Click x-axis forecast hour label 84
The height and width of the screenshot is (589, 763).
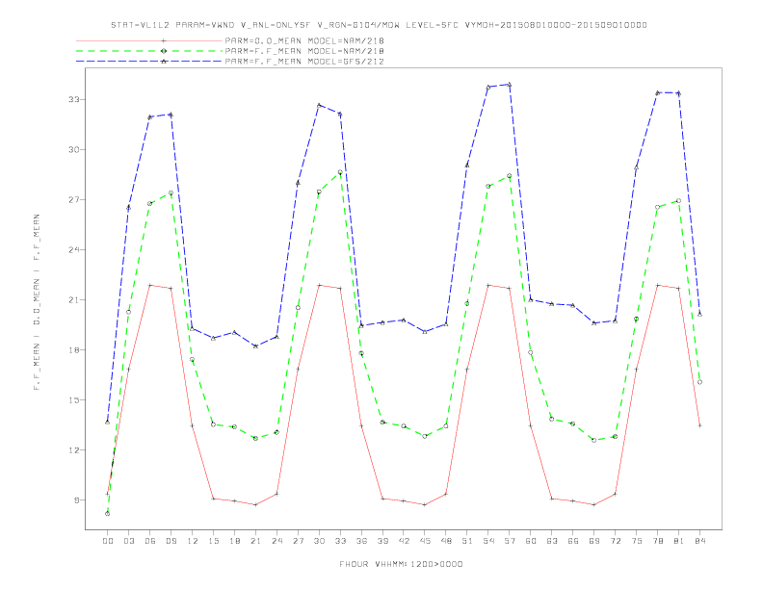(699, 541)
